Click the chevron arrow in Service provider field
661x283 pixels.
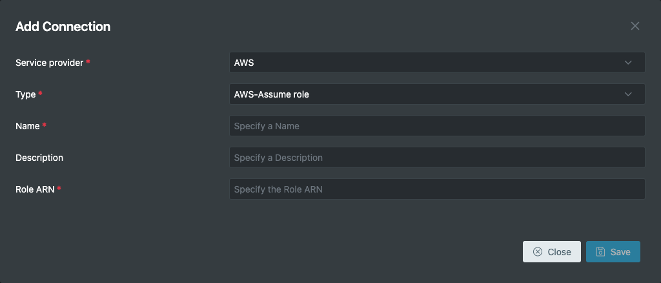[628, 63]
